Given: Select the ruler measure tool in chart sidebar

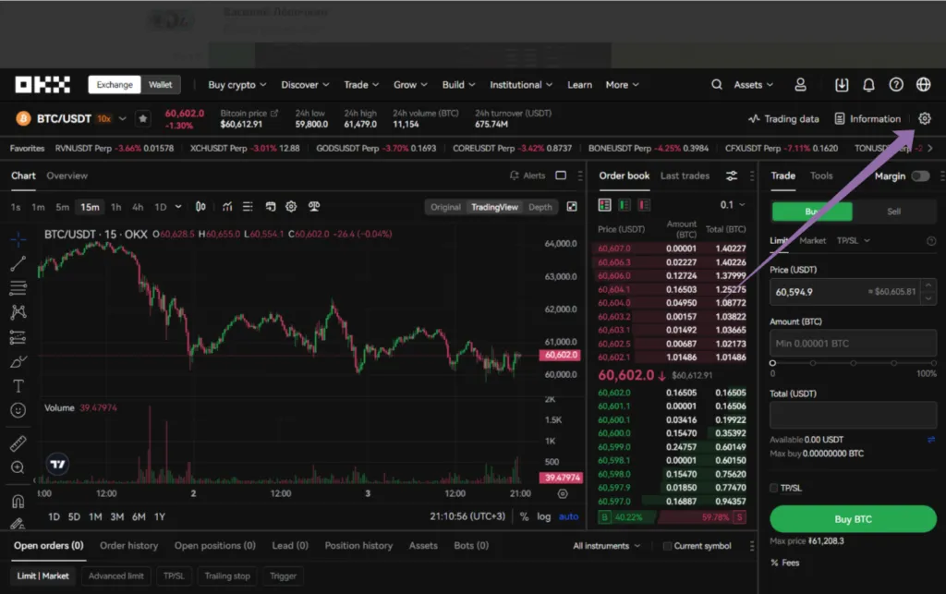Looking at the screenshot, I should click(18, 443).
